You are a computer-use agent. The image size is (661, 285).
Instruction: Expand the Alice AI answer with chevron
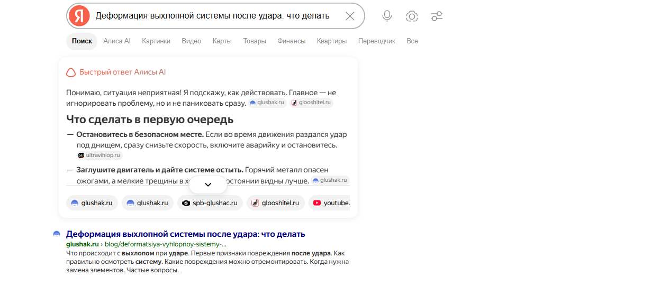tap(208, 185)
